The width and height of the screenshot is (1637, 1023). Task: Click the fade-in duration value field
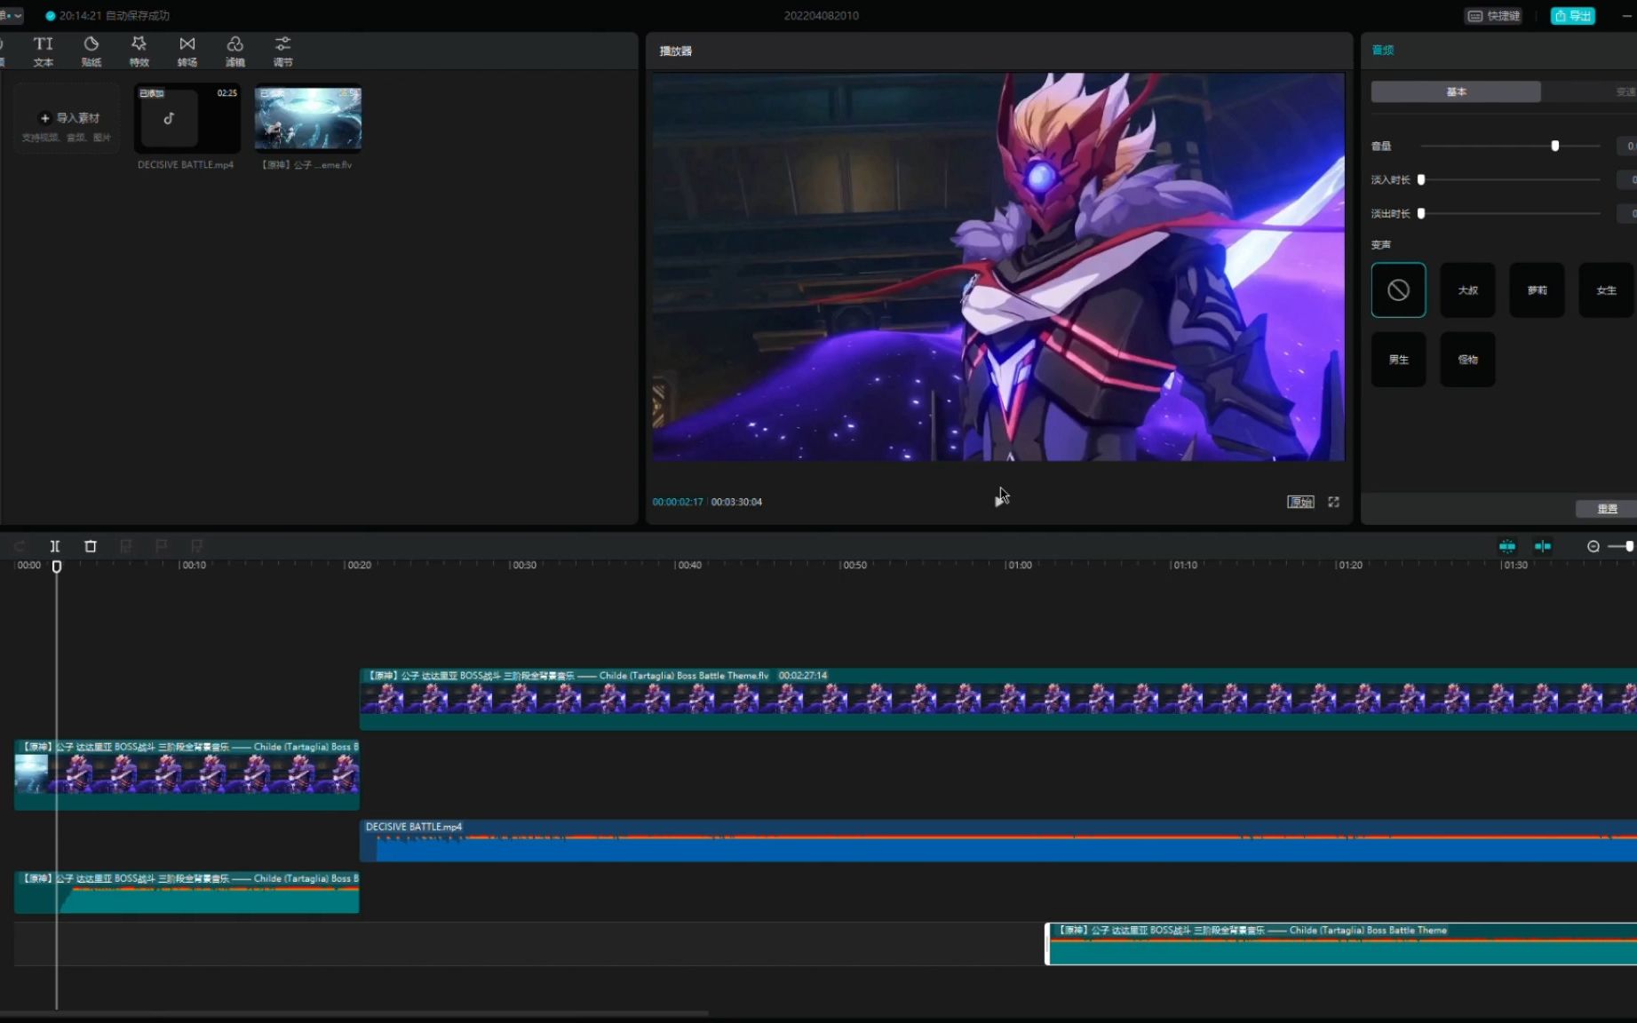coord(1627,179)
